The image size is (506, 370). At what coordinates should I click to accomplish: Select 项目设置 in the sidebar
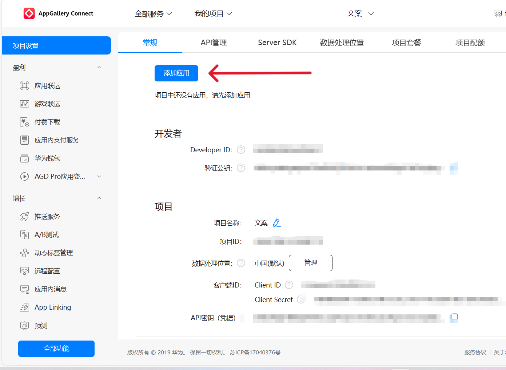pyautogui.click(x=56, y=45)
